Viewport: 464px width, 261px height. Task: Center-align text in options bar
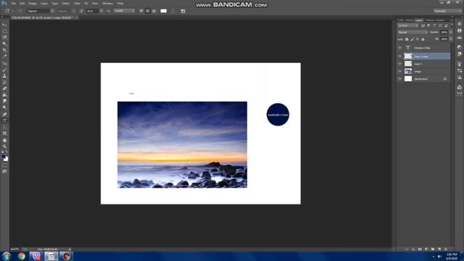(148, 11)
